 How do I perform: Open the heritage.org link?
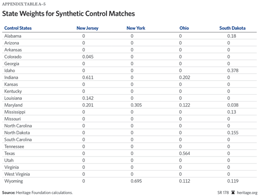pyautogui.click(x=248, y=192)
